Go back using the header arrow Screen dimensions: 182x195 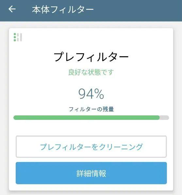(x=12, y=9)
